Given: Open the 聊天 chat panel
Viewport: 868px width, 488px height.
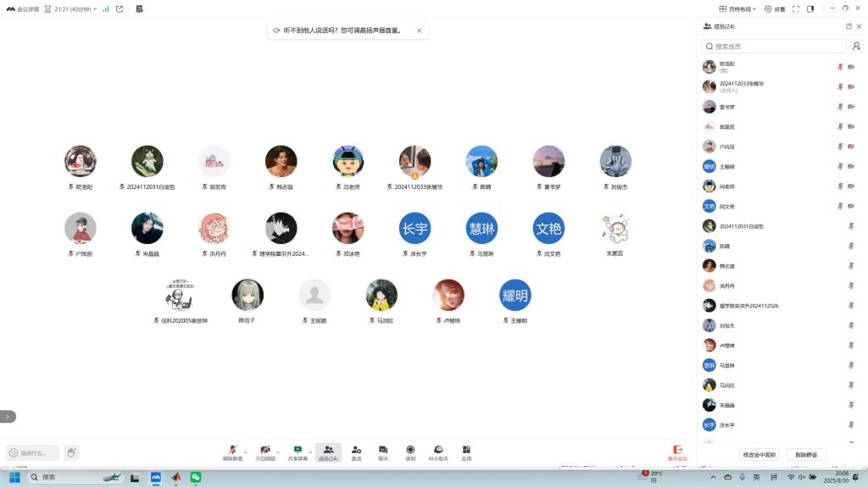Looking at the screenshot, I should pyautogui.click(x=383, y=452).
